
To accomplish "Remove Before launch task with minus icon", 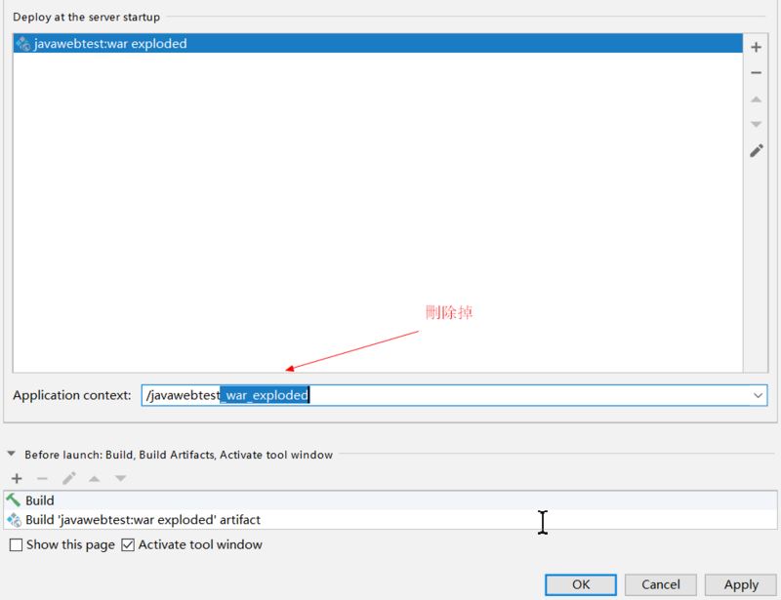I will 42,478.
